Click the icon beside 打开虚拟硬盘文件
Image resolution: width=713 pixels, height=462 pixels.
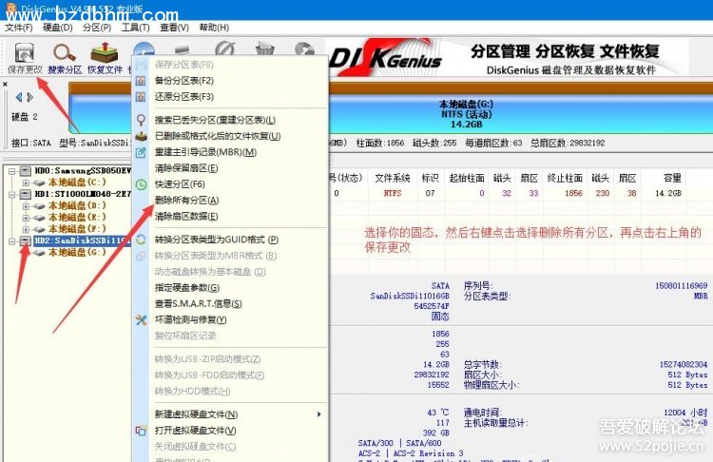click(x=141, y=431)
